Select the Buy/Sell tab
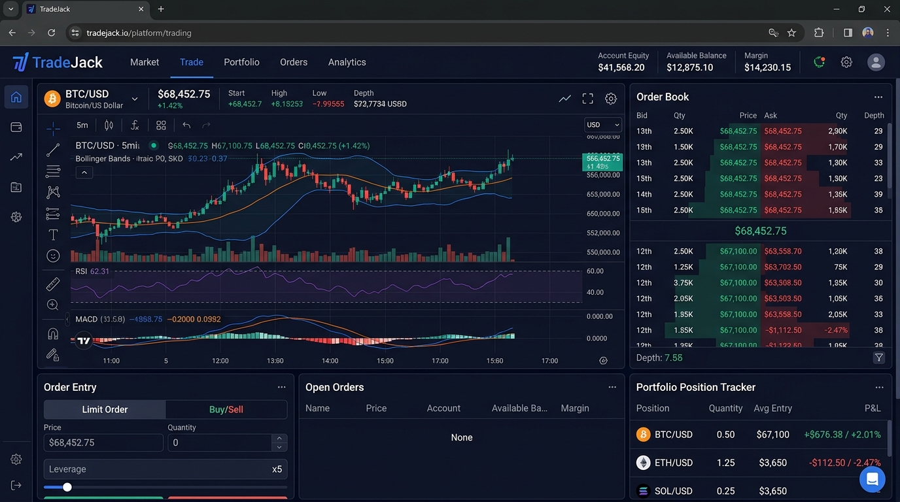This screenshot has height=502, width=900. [x=226, y=410]
